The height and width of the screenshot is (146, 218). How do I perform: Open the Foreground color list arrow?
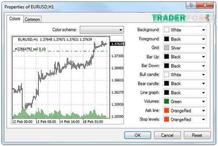point(203,39)
